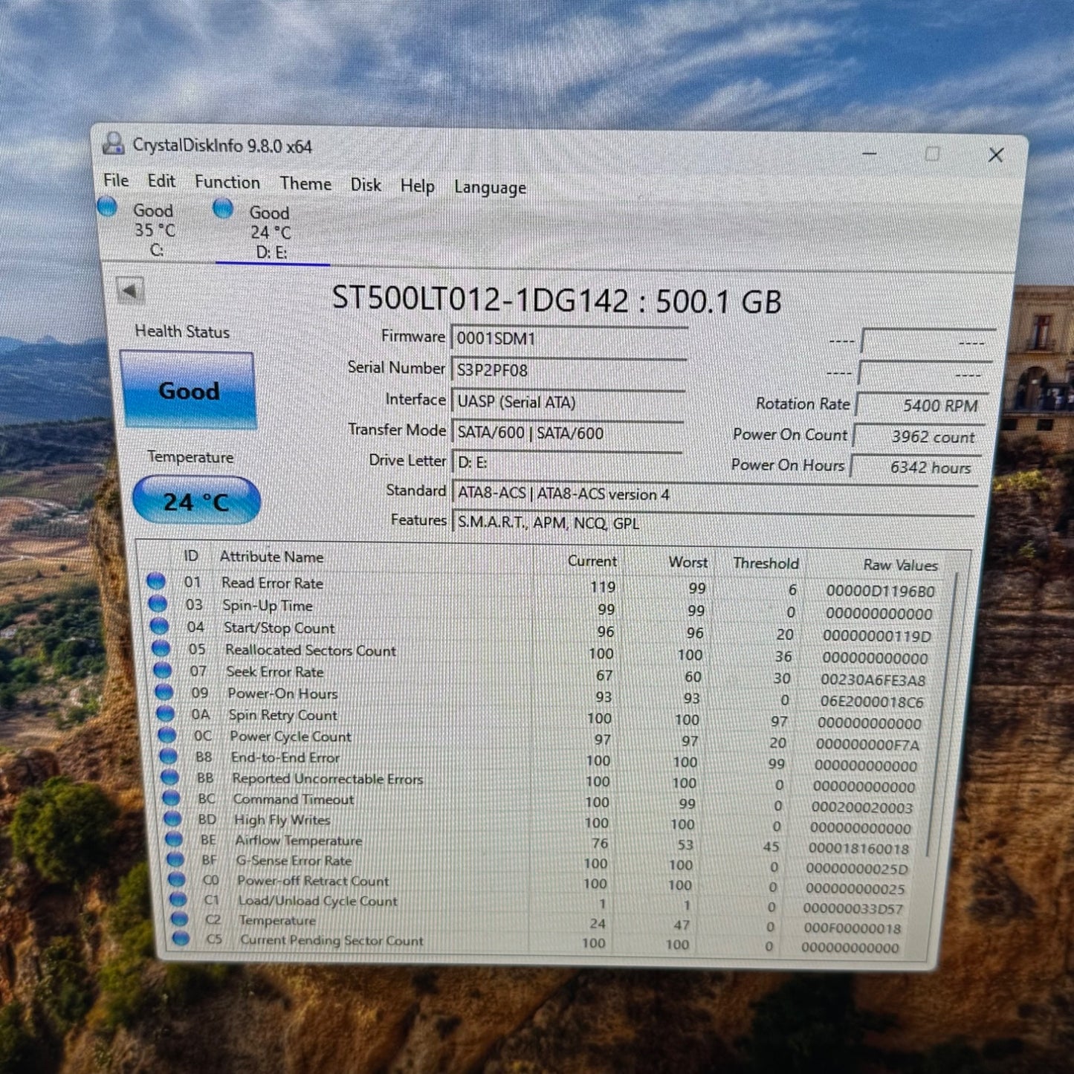This screenshot has height=1074, width=1074.
Task: Click status orb of End-to-End Error row
Action: pyautogui.click(x=169, y=756)
